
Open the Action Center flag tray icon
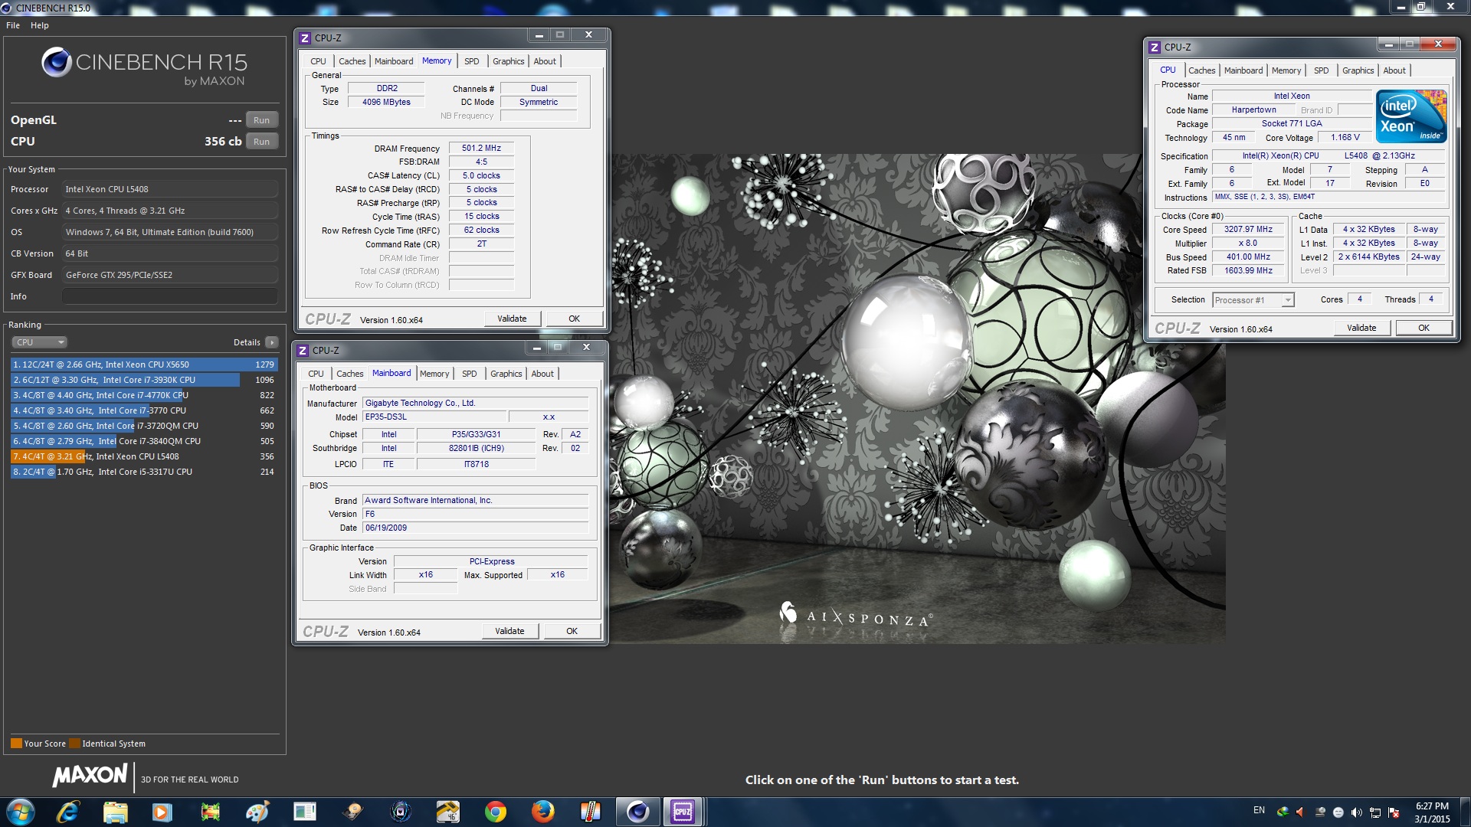[x=1394, y=812]
